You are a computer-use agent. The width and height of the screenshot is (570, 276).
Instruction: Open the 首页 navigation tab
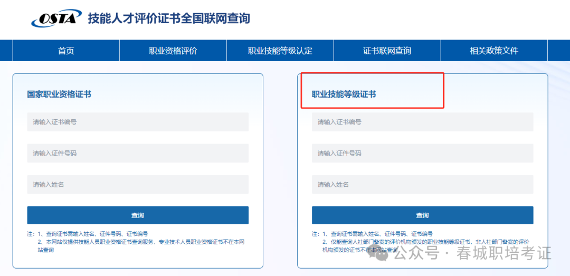66,51
